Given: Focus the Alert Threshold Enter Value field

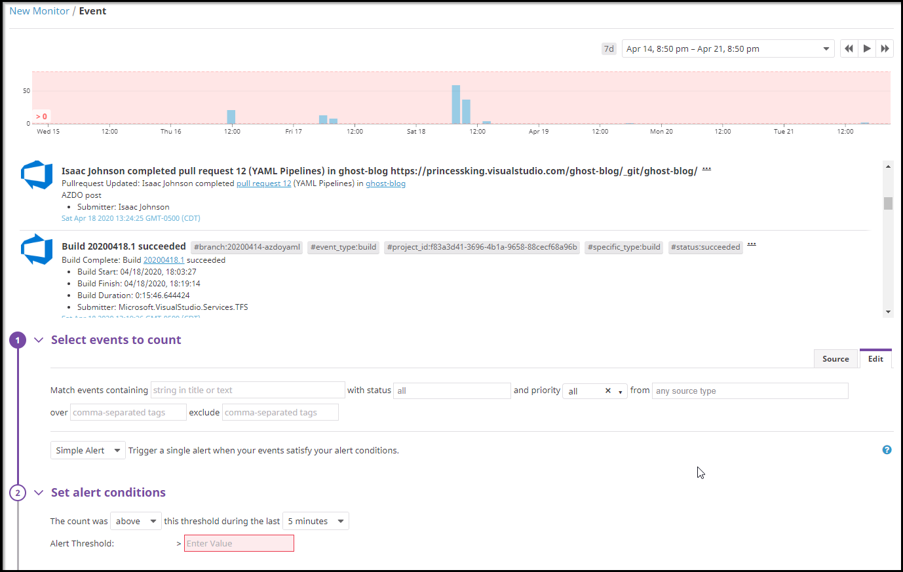Looking at the screenshot, I should 239,543.
